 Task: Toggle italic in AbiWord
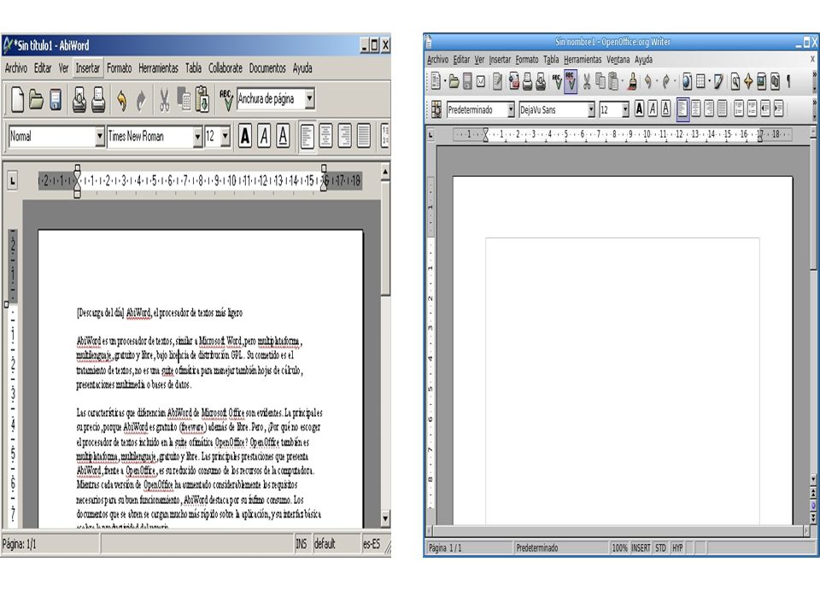[264, 136]
